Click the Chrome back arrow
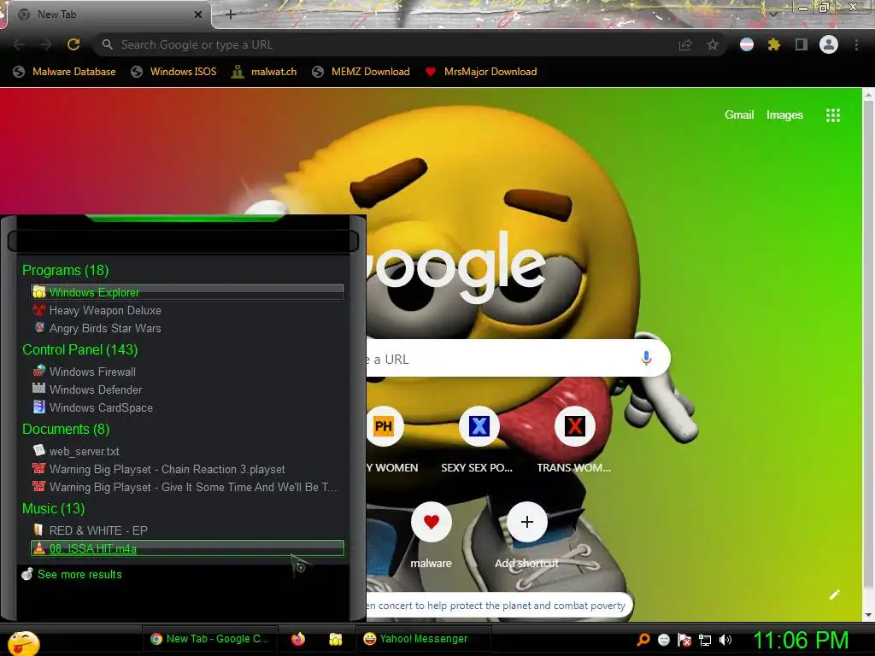The height and width of the screenshot is (656, 875). 19,44
